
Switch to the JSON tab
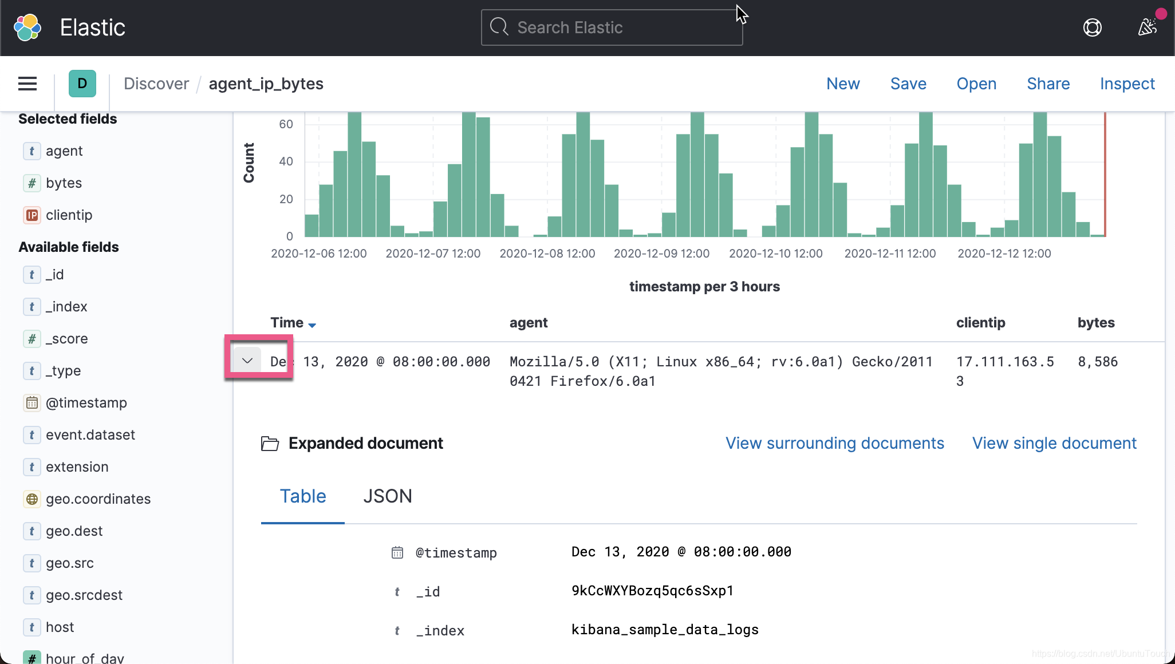click(x=387, y=496)
